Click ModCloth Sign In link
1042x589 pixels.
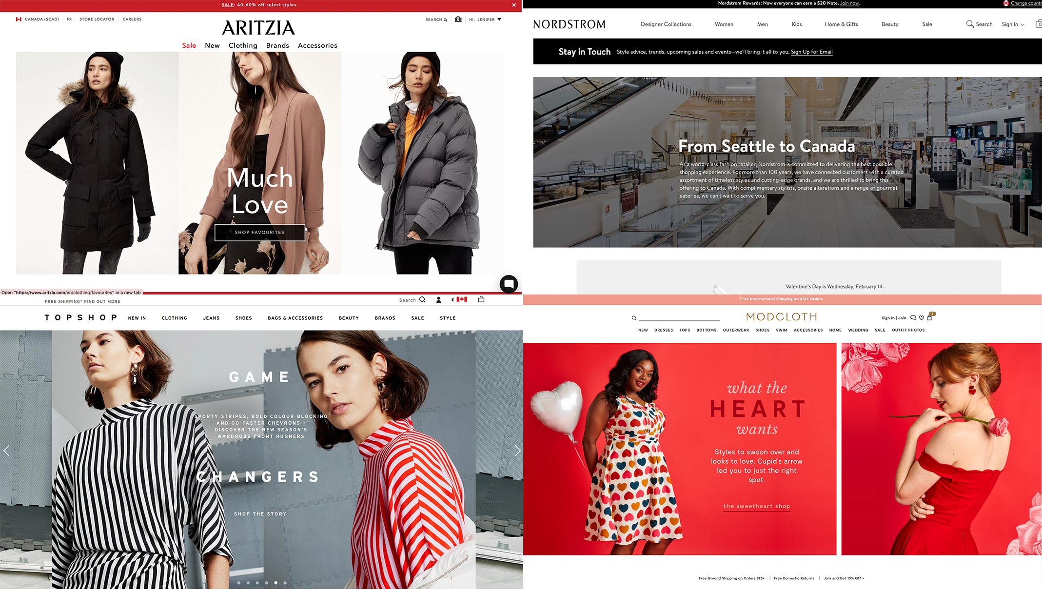[888, 318]
